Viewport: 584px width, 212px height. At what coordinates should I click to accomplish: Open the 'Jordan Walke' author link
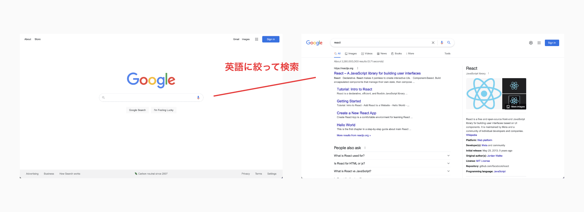495,156
